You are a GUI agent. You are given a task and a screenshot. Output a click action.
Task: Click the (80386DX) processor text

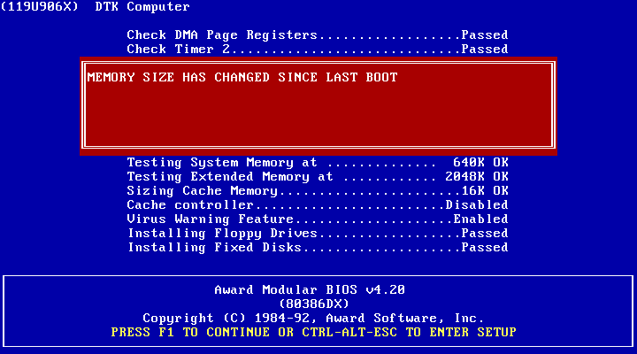[x=314, y=304]
